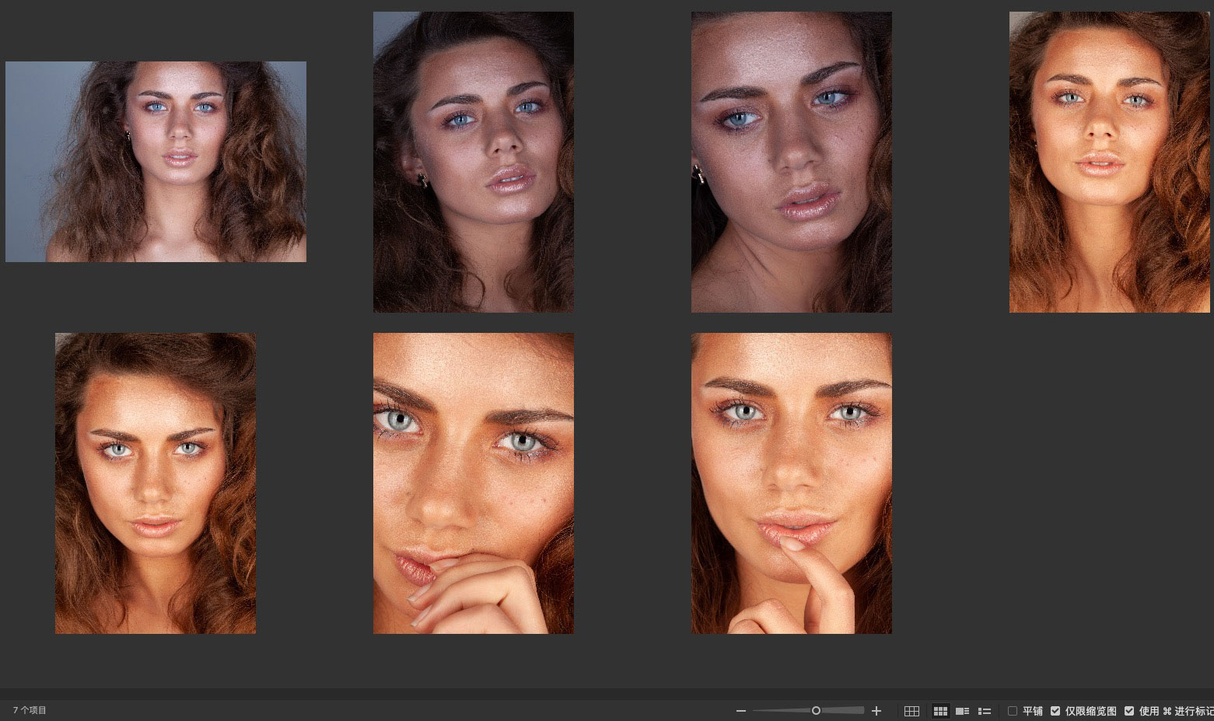Select the landscape portrait with gray background

pos(156,162)
